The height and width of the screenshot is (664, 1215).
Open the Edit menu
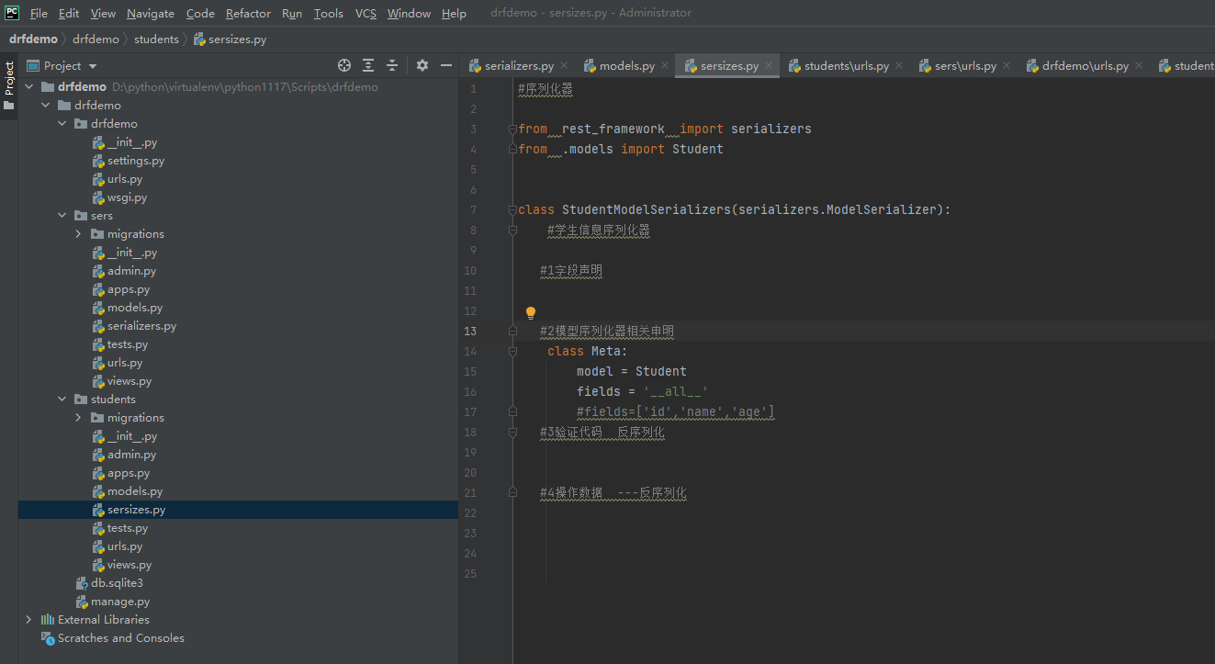click(69, 13)
